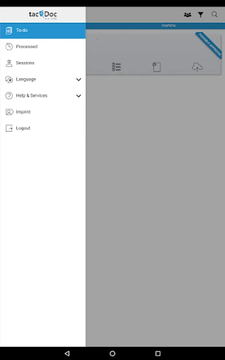Expand the Language chevron

pyautogui.click(x=78, y=80)
